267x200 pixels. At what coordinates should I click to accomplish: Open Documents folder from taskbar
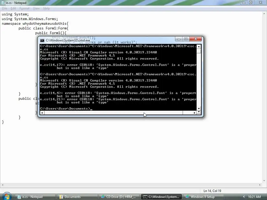[77, 197]
